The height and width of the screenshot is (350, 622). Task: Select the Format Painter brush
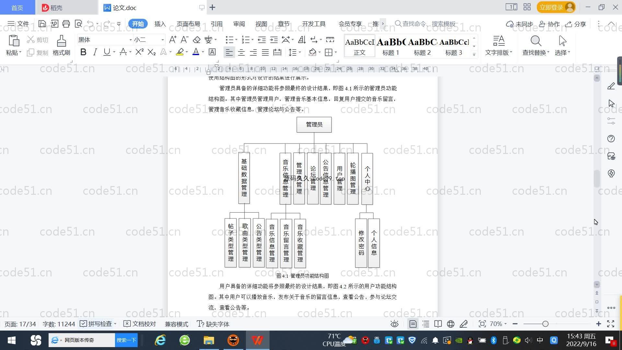point(61,41)
